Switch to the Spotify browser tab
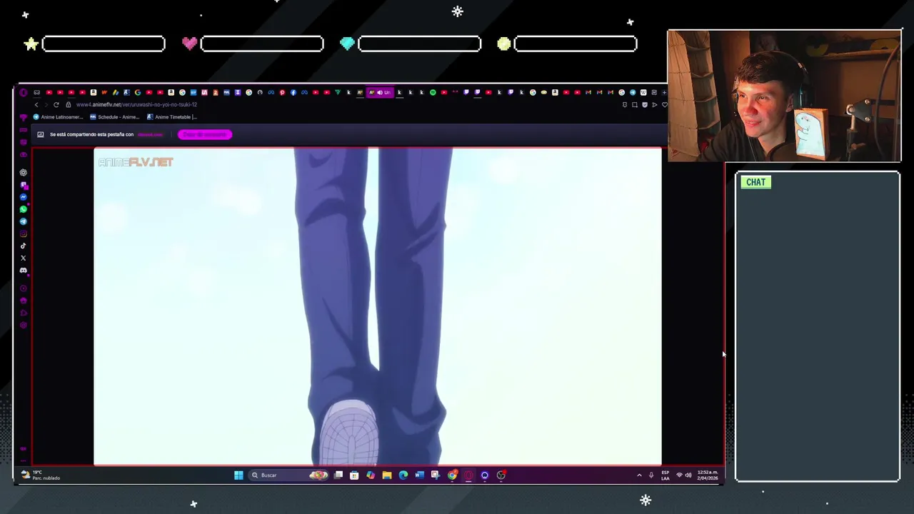The height and width of the screenshot is (514, 914). tap(433, 92)
